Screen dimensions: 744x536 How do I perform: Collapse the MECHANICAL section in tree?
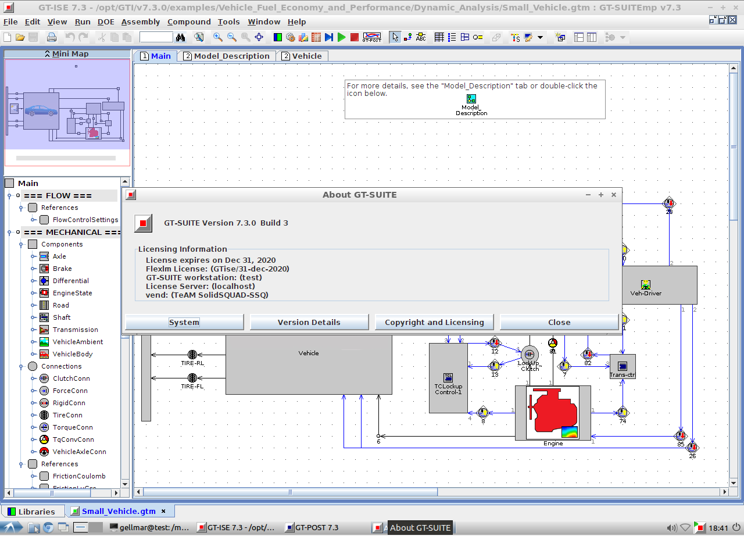coord(9,232)
